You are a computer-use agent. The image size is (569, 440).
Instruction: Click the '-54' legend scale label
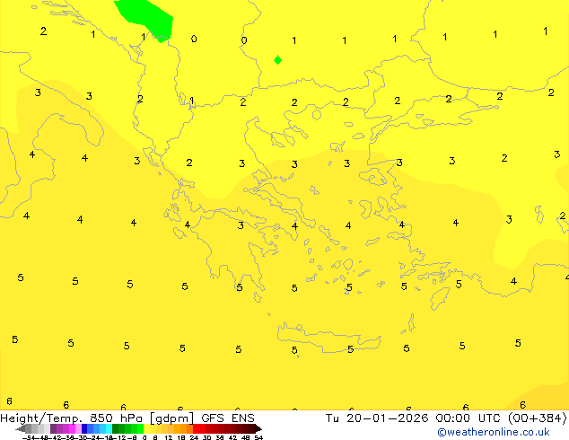click(29, 437)
